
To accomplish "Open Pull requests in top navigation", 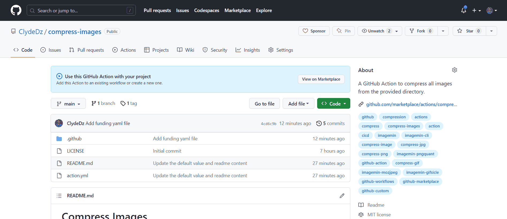I will 157,10.
